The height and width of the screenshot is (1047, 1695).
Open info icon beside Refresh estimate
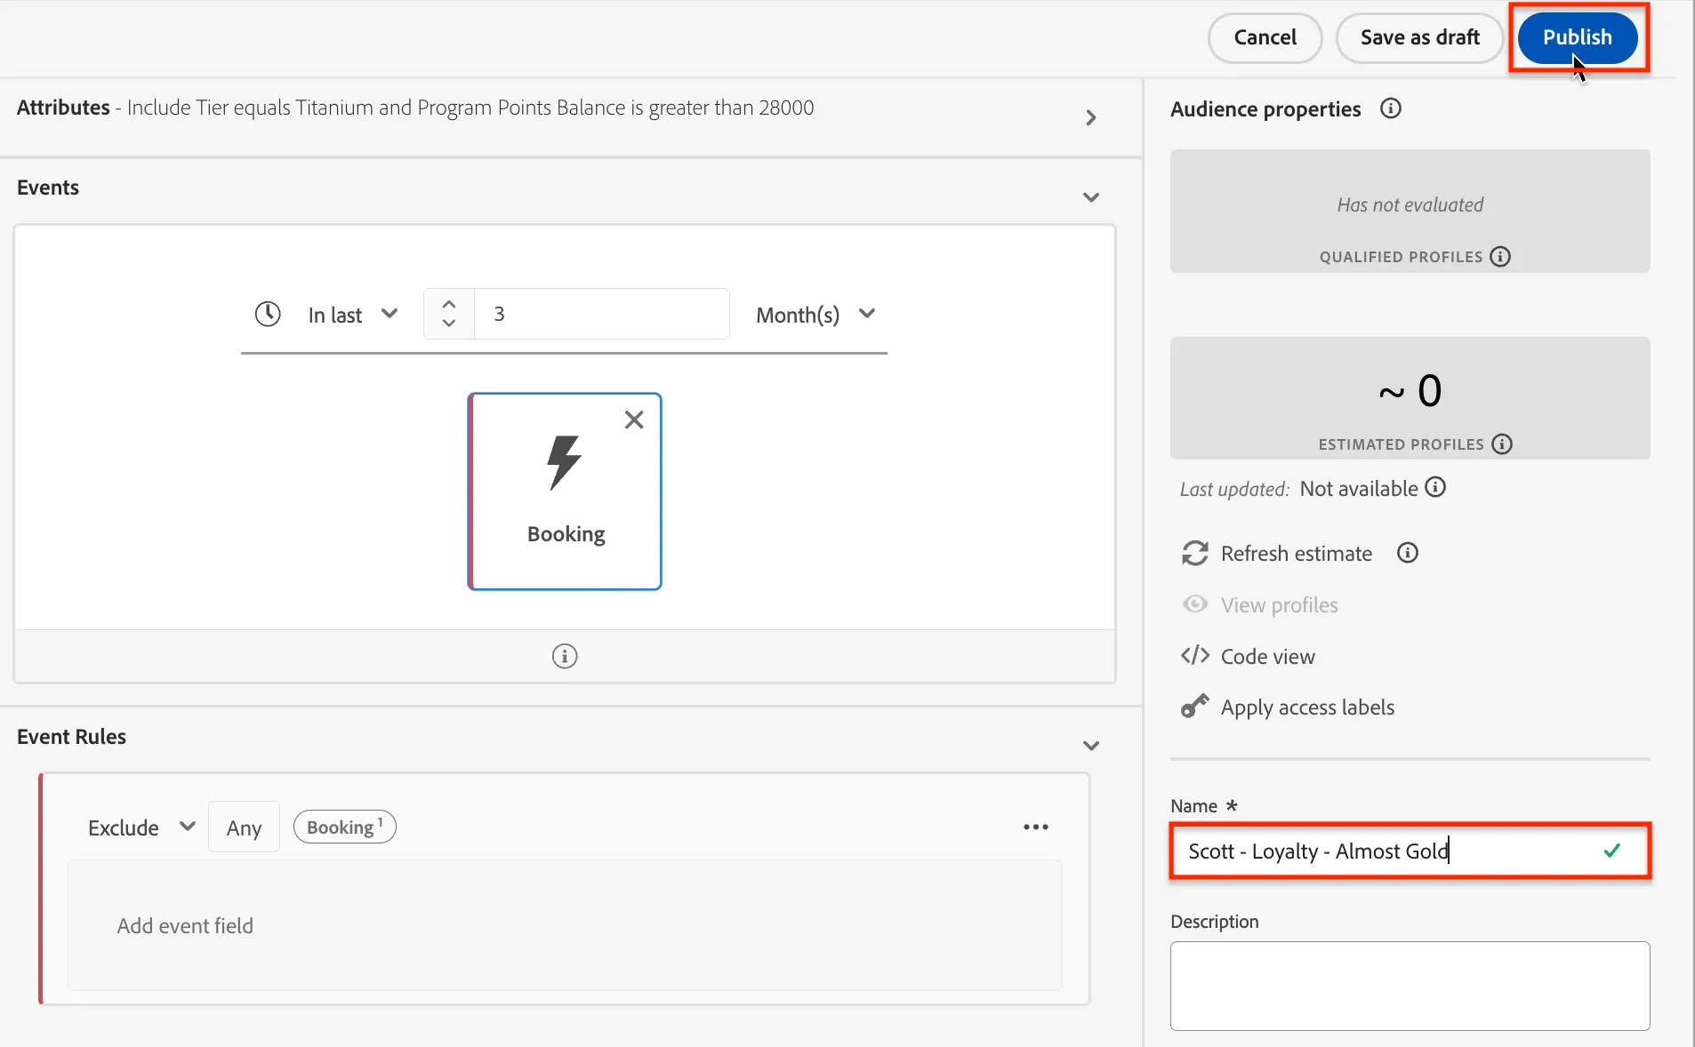[1408, 553]
